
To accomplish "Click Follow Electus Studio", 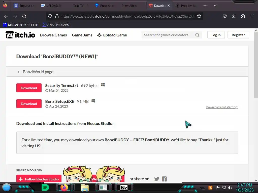I will [39, 179].
